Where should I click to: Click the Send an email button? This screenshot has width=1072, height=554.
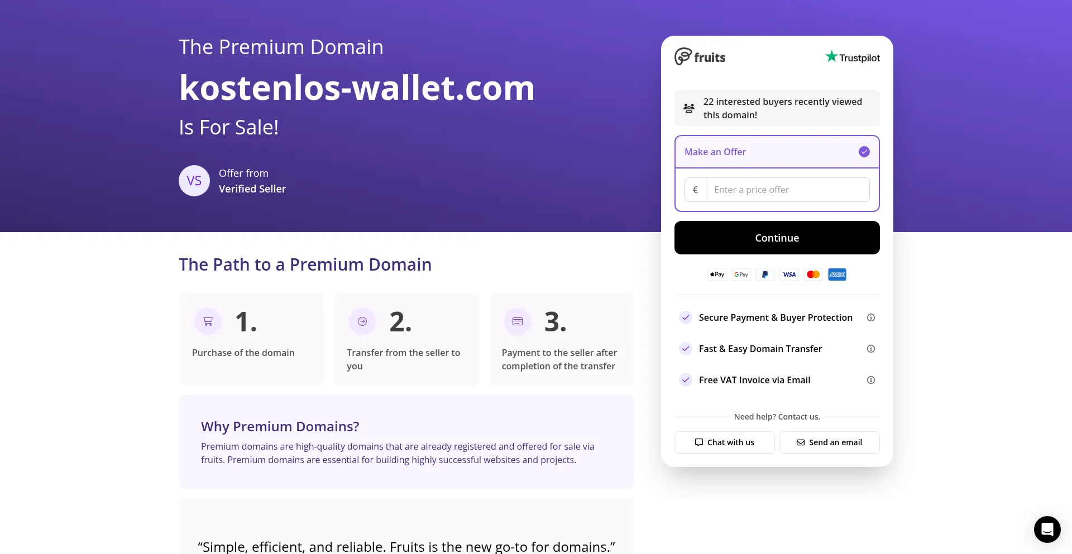click(829, 442)
